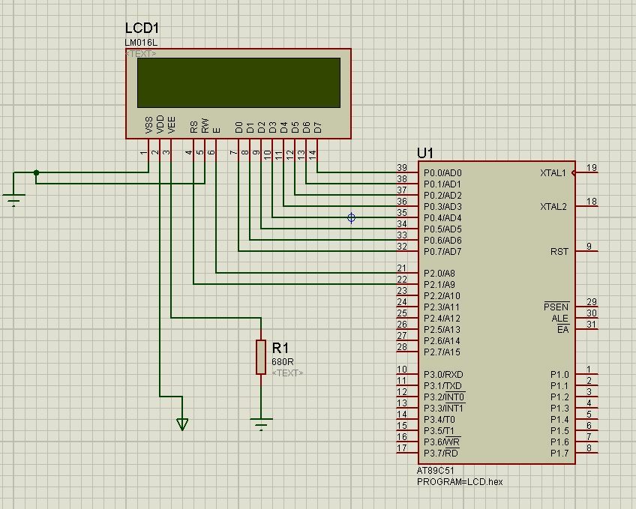
Task: Select the ground symbol connected to VSS
Action: 13,200
